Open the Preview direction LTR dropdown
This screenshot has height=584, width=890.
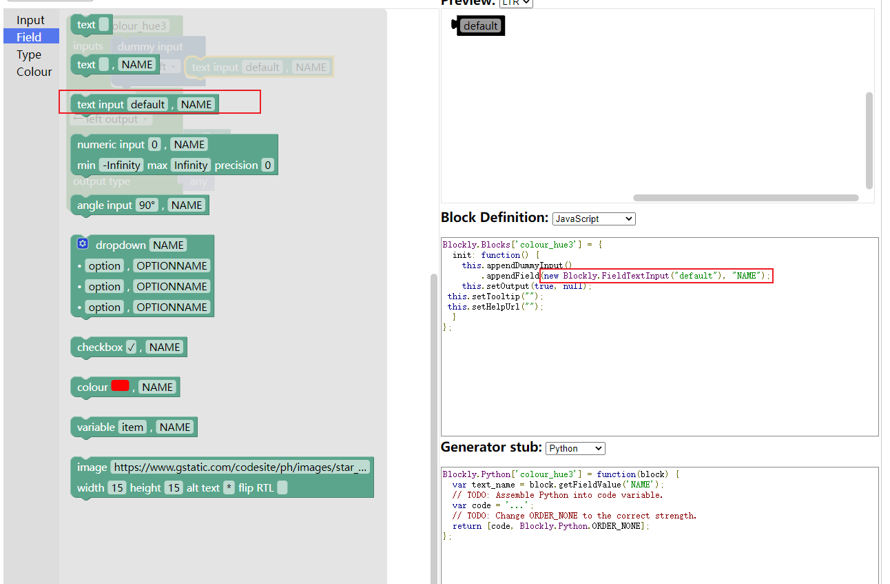pos(516,3)
